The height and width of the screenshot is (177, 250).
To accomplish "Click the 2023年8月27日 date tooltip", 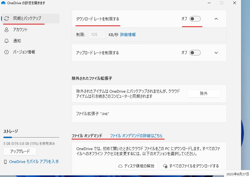I will click(x=237, y=174).
